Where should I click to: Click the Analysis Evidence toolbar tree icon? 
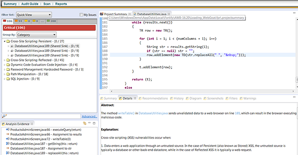[x=85, y=123]
